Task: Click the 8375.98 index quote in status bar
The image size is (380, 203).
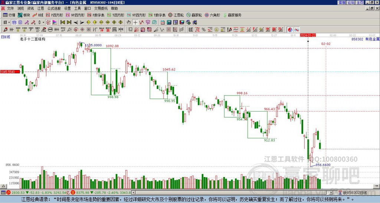Action: click(x=83, y=193)
